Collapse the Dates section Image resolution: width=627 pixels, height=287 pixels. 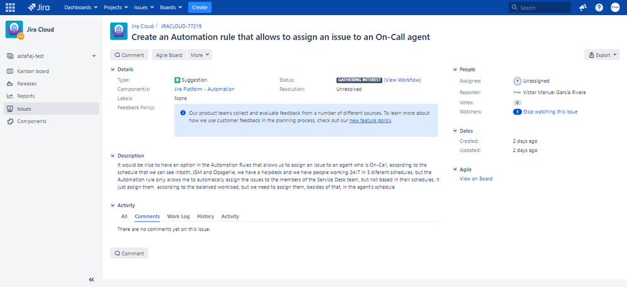coord(455,131)
